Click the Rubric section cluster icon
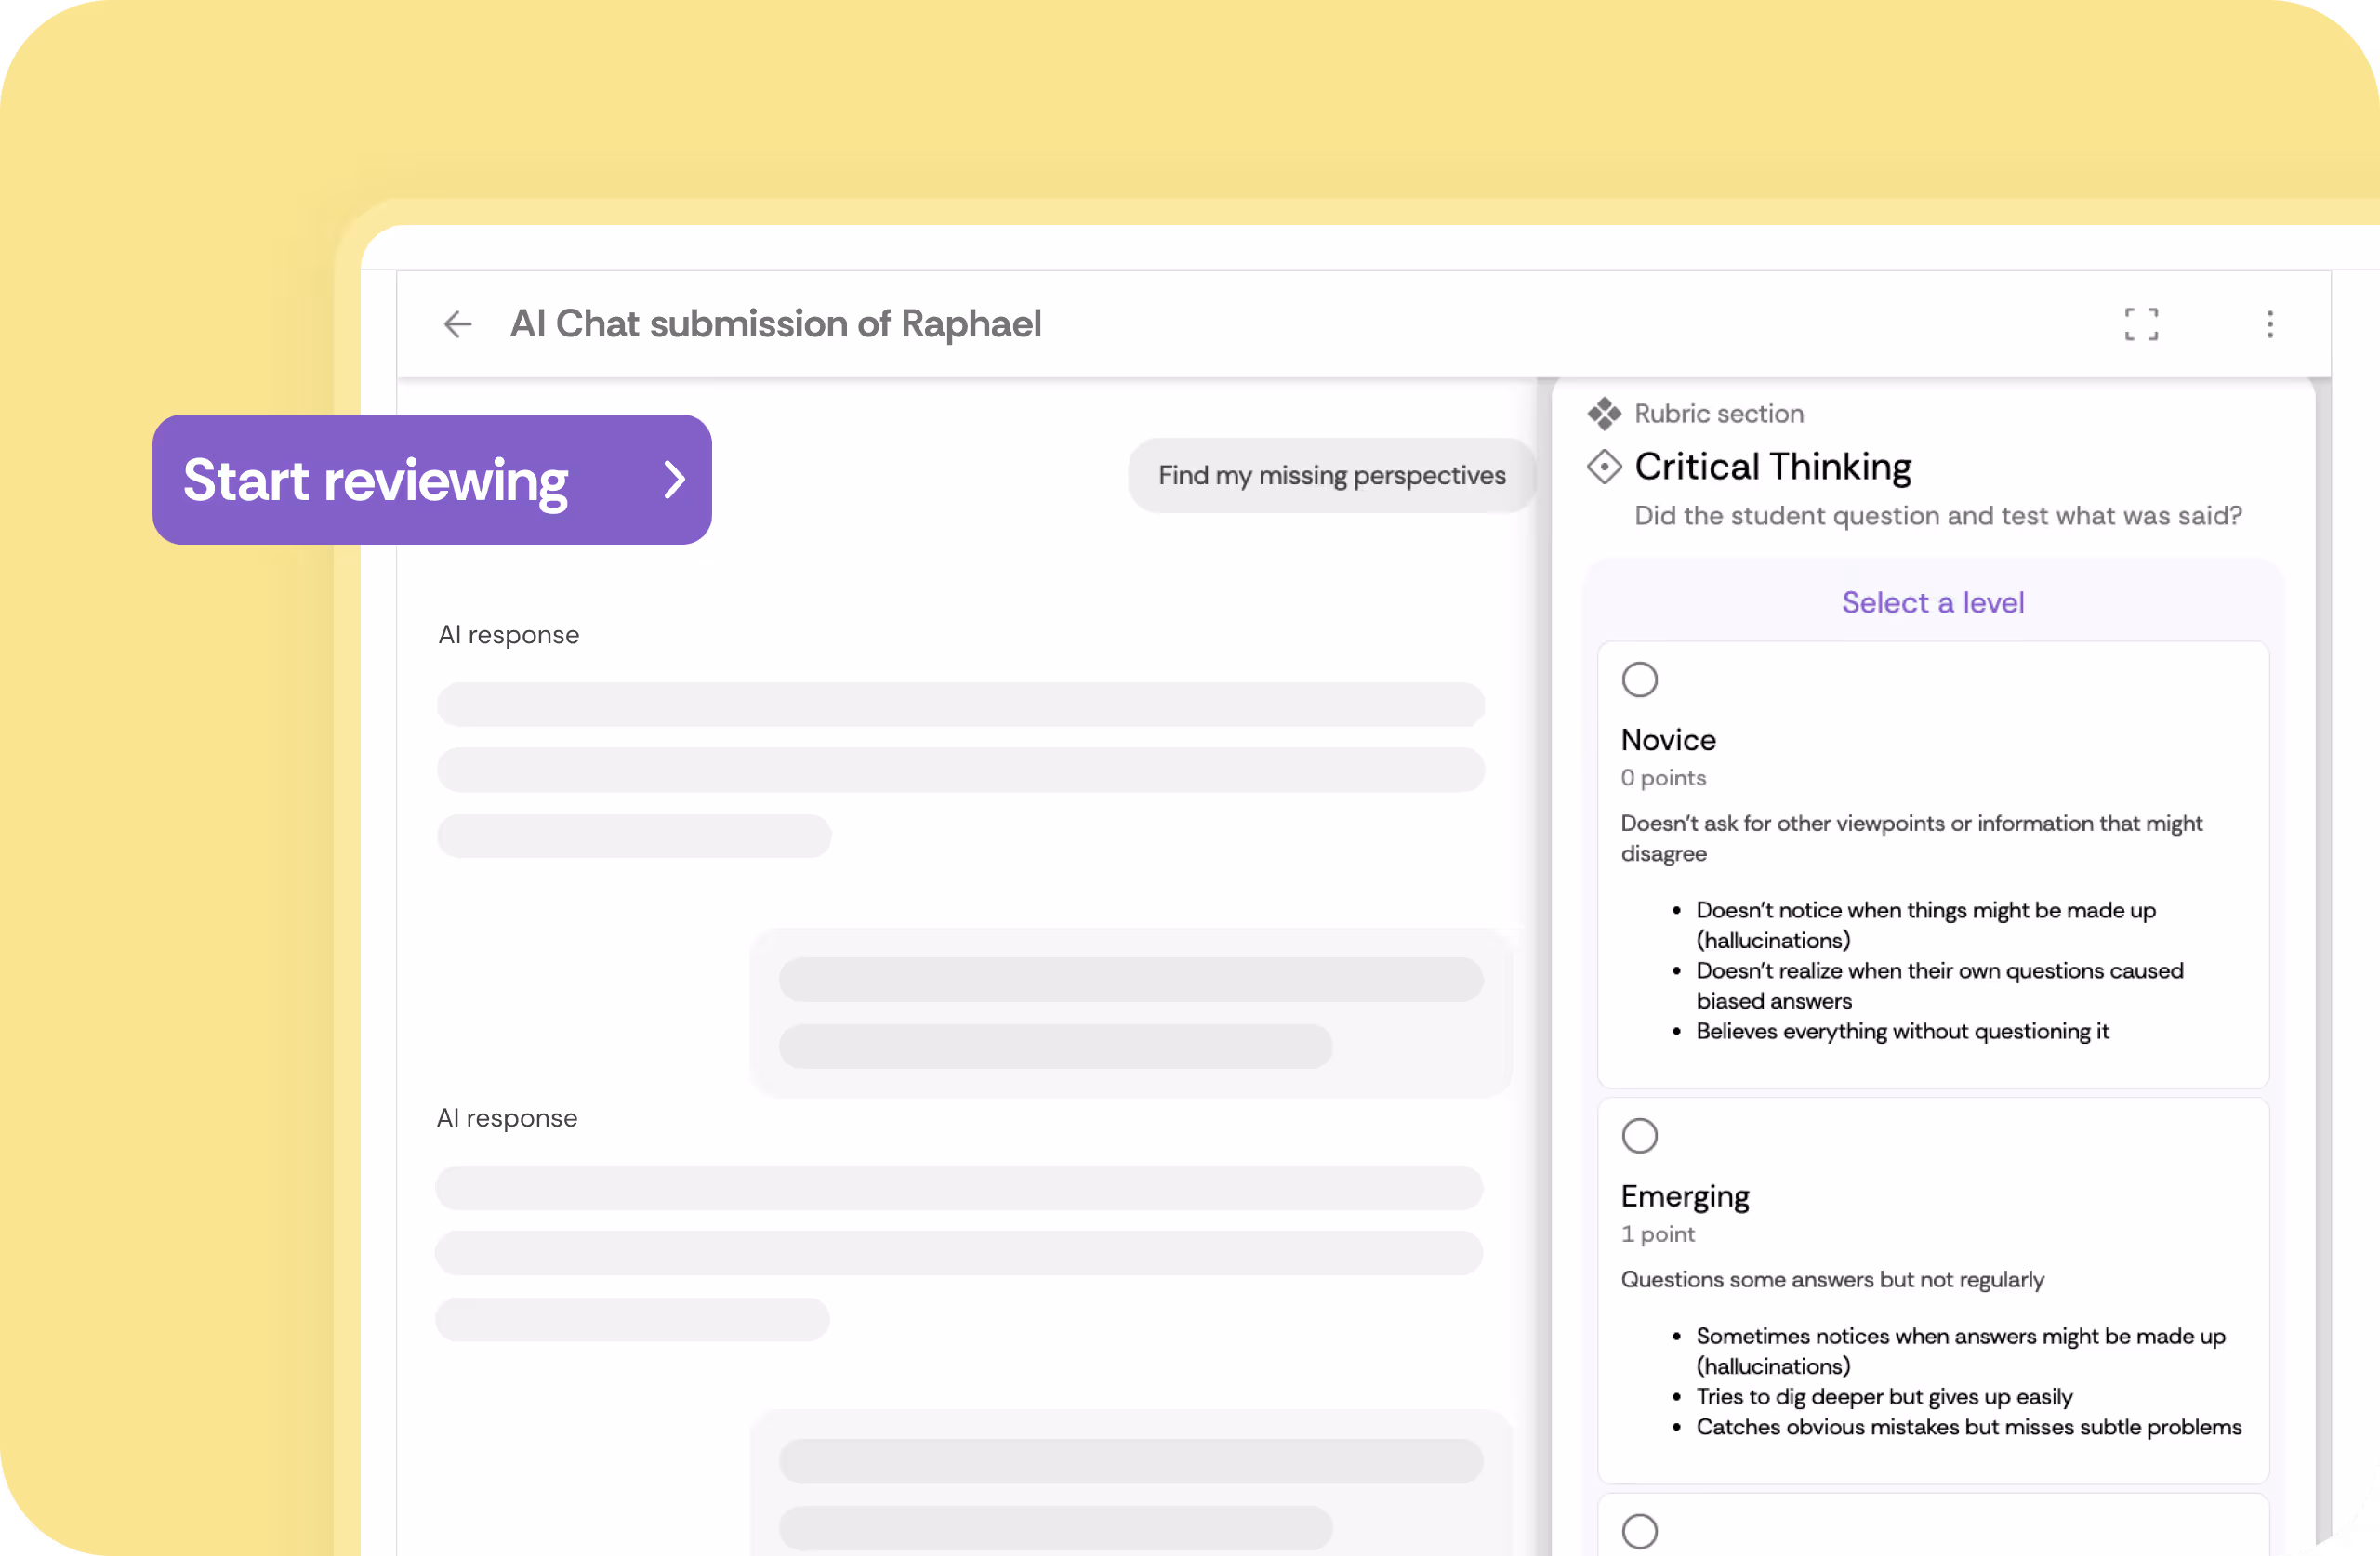The width and height of the screenshot is (2380, 1556). (x=1604, y=414)
